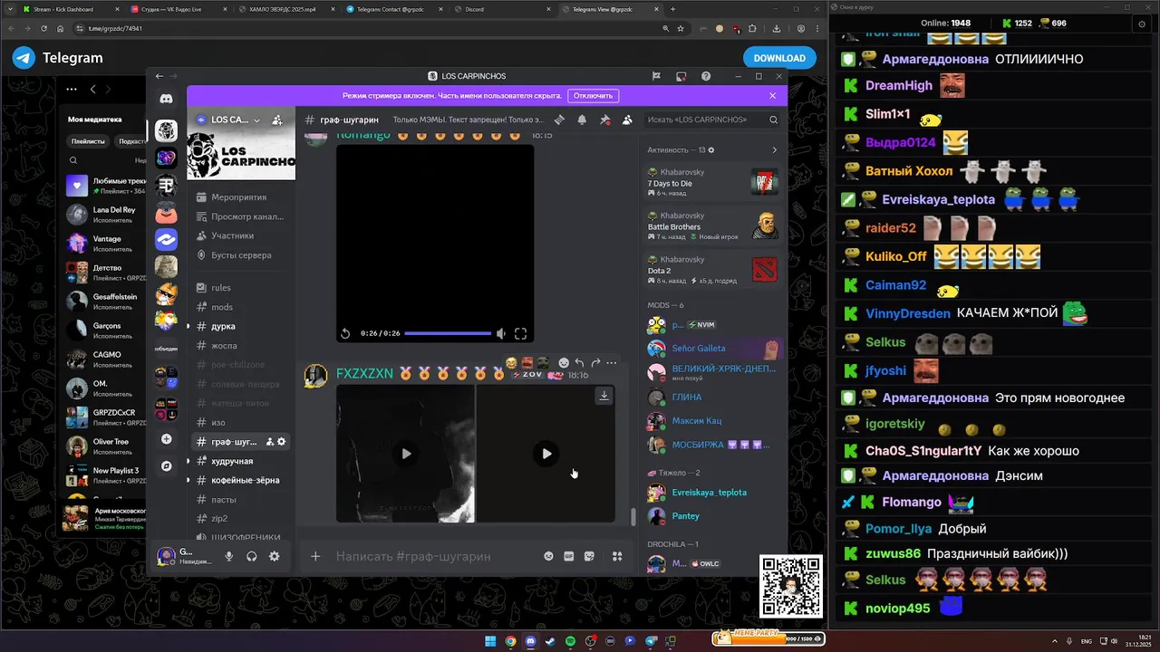Select the rules channel
The height and width of the screenshot is (652, 1160).
point(241,288)
